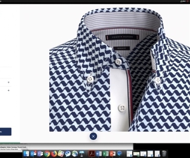Launch Firefox from the dock
This screenshot has width=190, height=158.
[x=54, y=154]
